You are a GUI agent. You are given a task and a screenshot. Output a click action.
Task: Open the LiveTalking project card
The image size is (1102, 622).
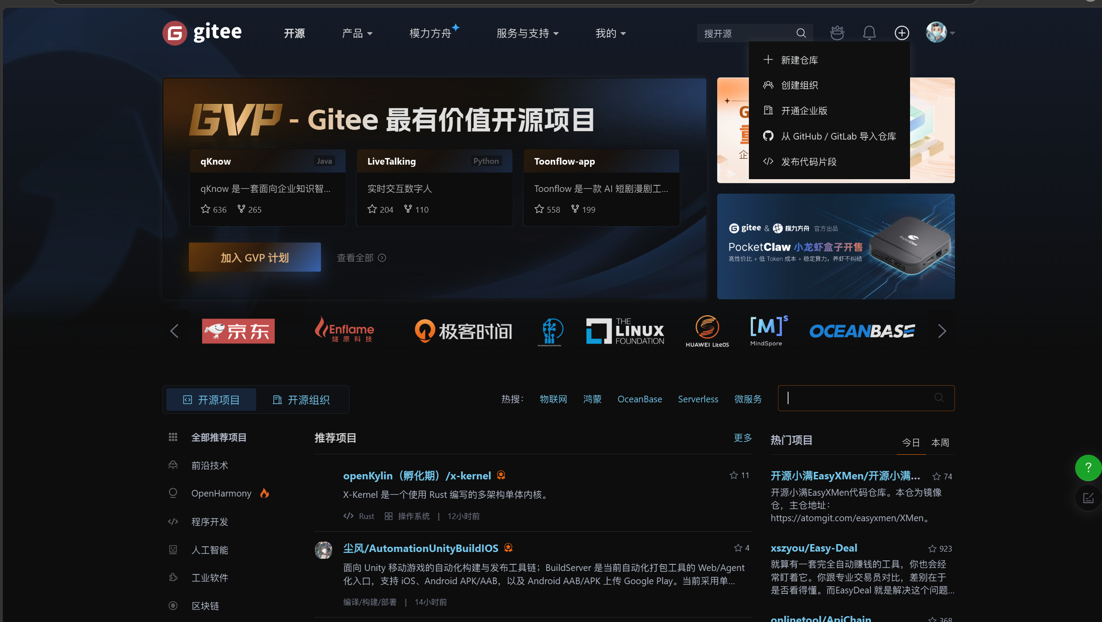pyautogui.click(x=434, y=188)
